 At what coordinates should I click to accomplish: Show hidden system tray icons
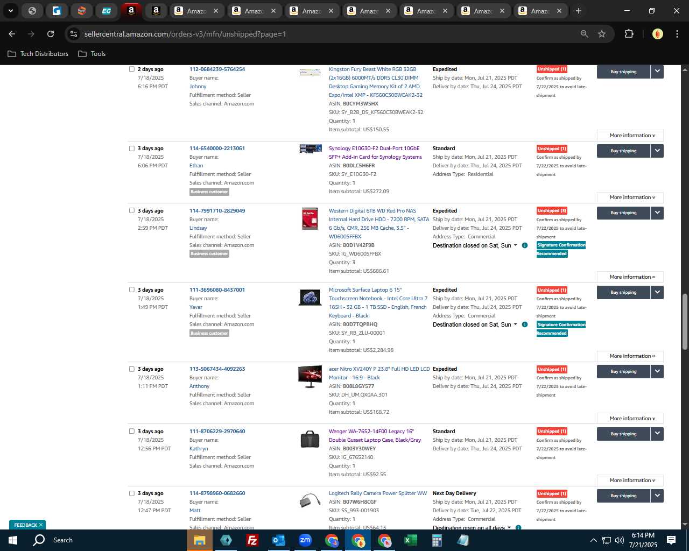pos(593,540)
